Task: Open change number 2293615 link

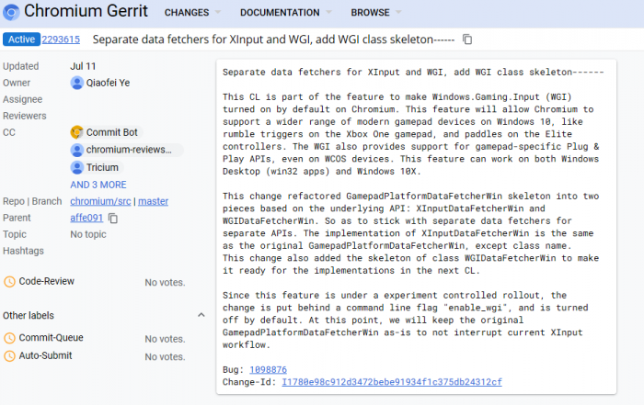Action: coord(61,39)
